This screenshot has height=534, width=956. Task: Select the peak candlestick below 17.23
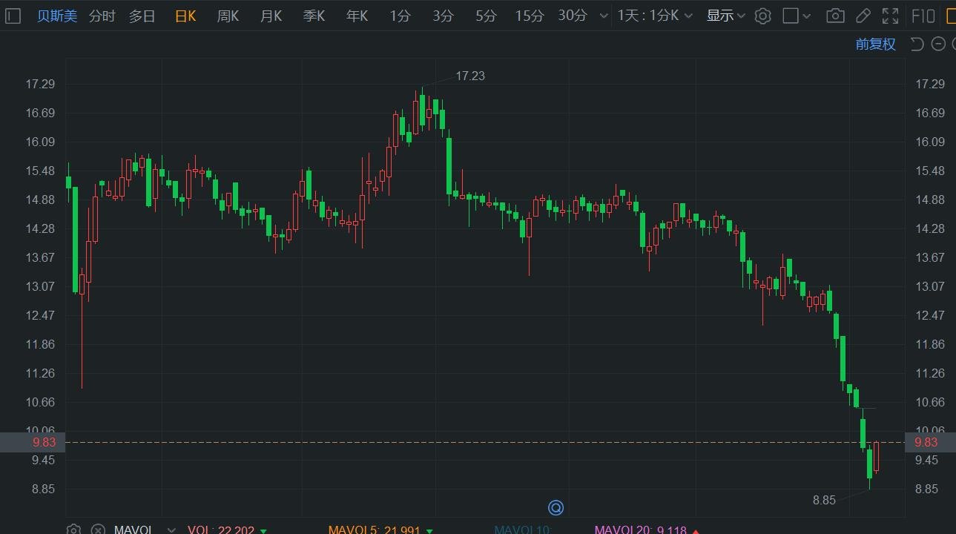click(x=422, y=111)
